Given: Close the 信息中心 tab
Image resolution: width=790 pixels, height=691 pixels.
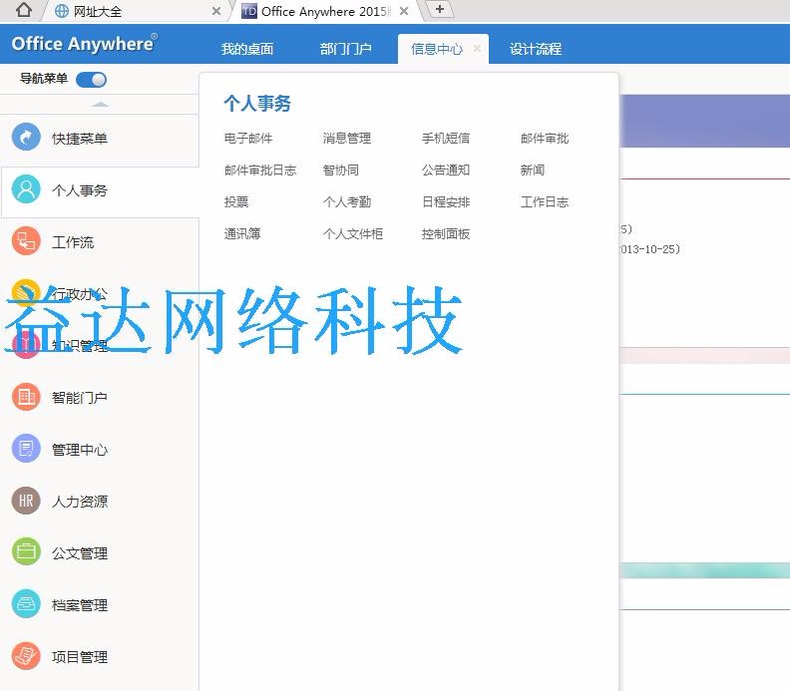Looking at the screenshot, I should (x=478, y=48).
